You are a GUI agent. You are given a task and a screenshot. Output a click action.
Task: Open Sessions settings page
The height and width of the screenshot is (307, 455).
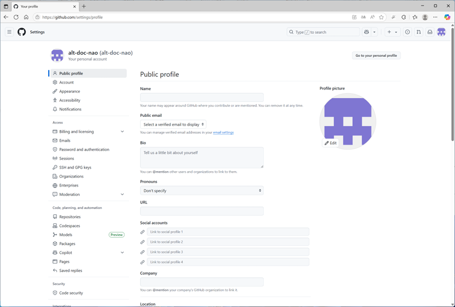88,158
